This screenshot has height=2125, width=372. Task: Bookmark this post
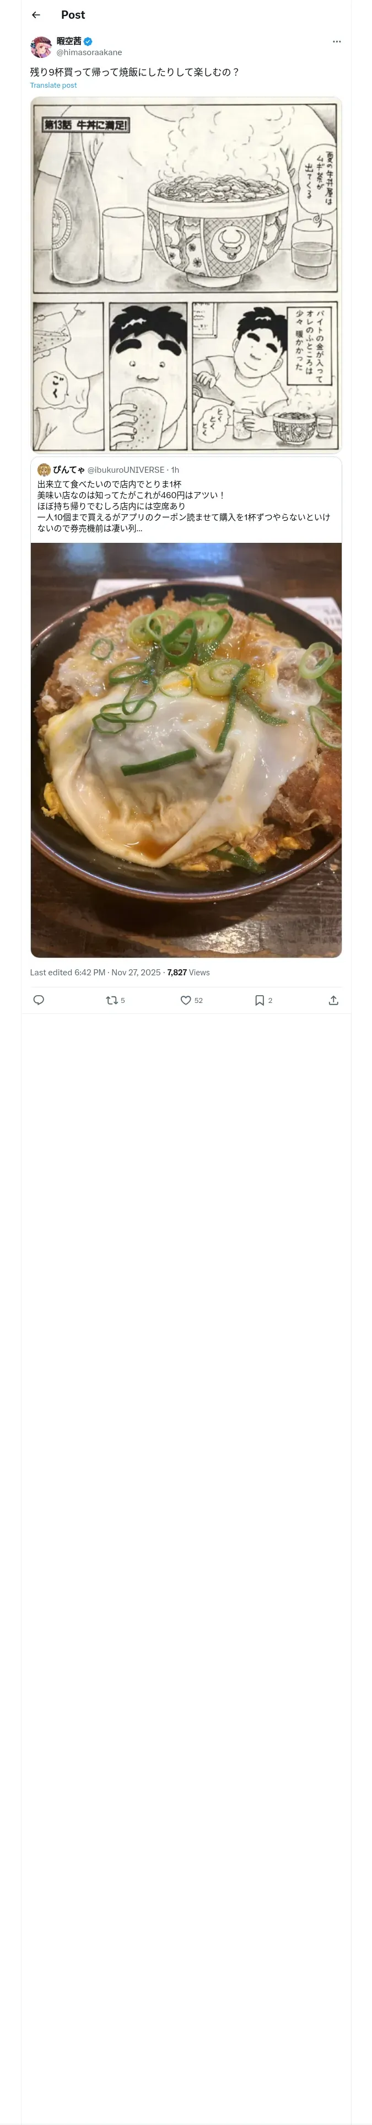[259, 1000]
